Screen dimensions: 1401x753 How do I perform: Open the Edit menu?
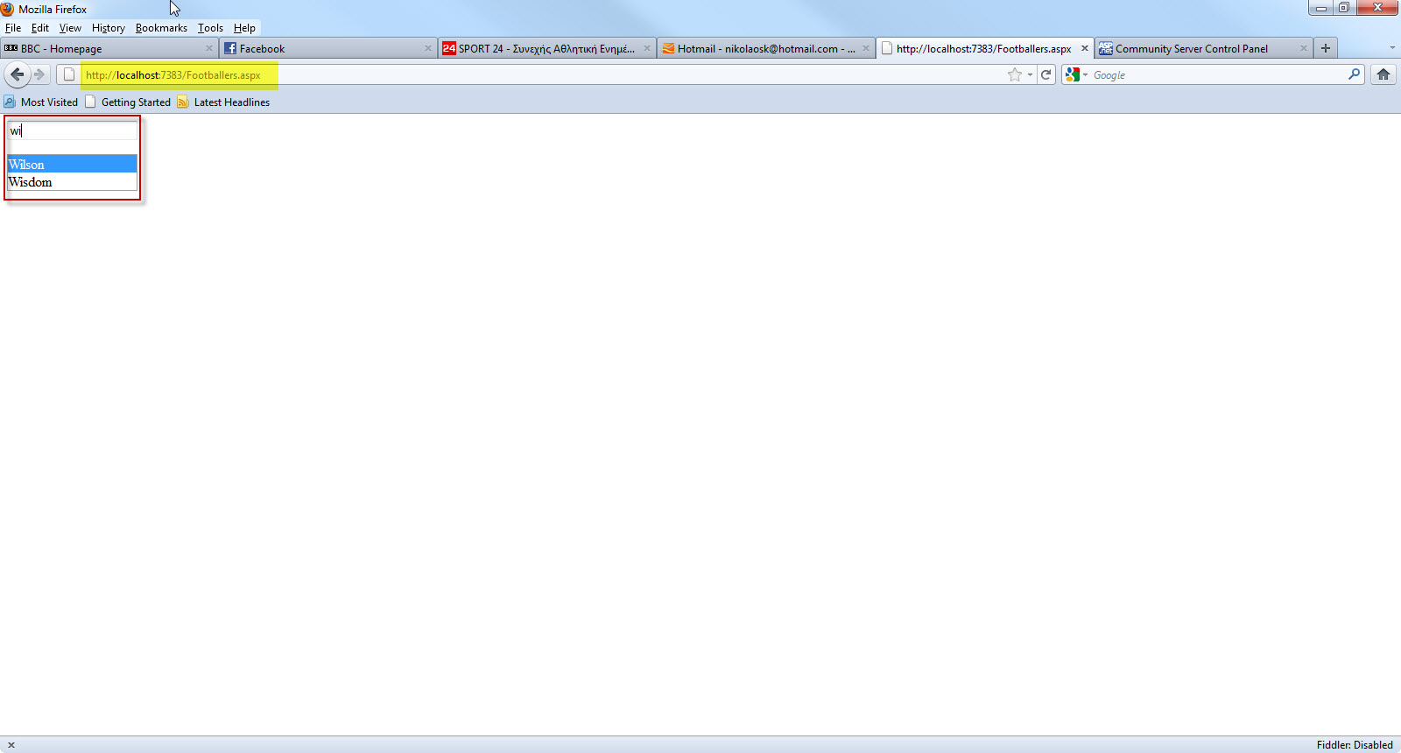[x=40, y=28]
